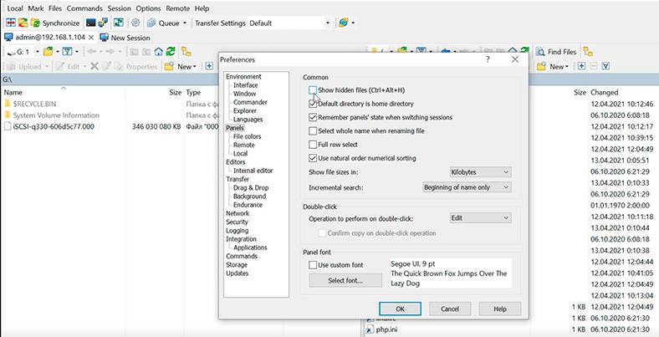Open the Mark menu
The image size is (659, 337).
pos(36,8)
